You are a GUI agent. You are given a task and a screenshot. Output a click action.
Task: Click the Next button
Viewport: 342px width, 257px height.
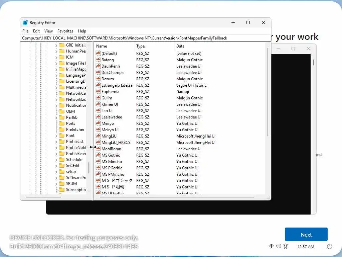pyautogui.click(x=306, y=235)
